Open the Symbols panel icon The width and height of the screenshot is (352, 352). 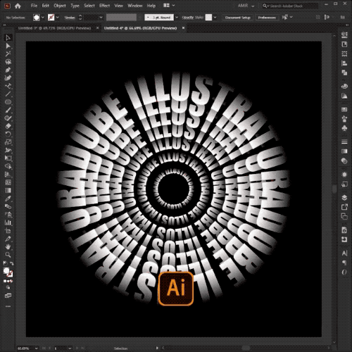click(344, 128)
